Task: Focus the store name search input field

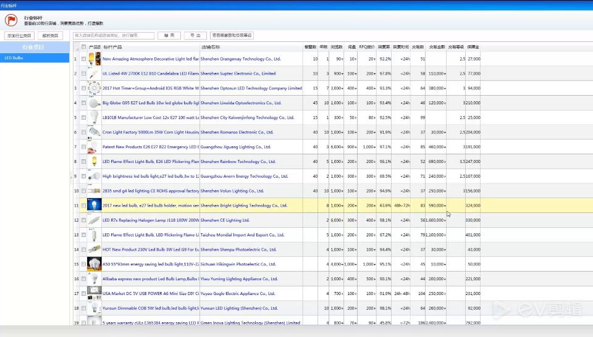Action: click(x=114, y=36)
